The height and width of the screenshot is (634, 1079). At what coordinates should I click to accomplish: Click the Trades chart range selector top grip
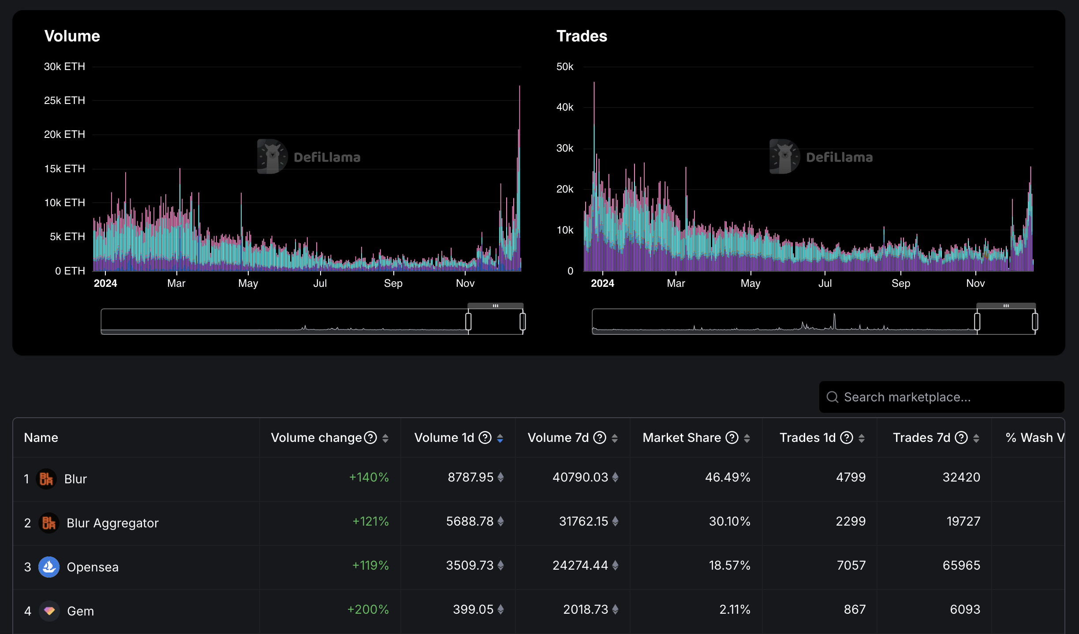(x=1006, y=306)
